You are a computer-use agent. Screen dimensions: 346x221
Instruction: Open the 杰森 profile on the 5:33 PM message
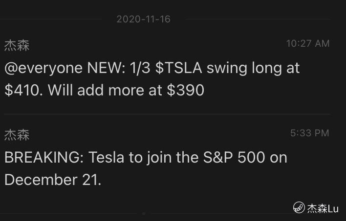[x=17, y=135]
